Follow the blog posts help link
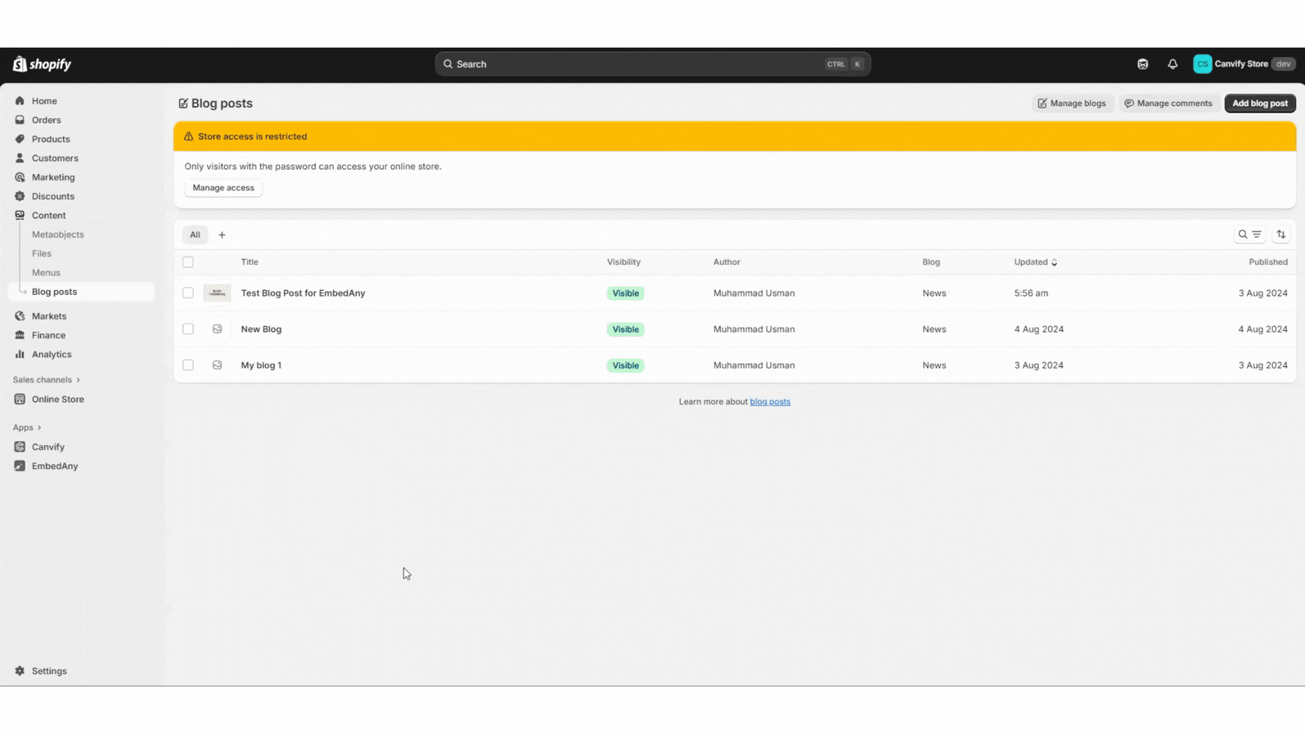1305x734 pixels. pyautogui.click(x=769, y=402)
